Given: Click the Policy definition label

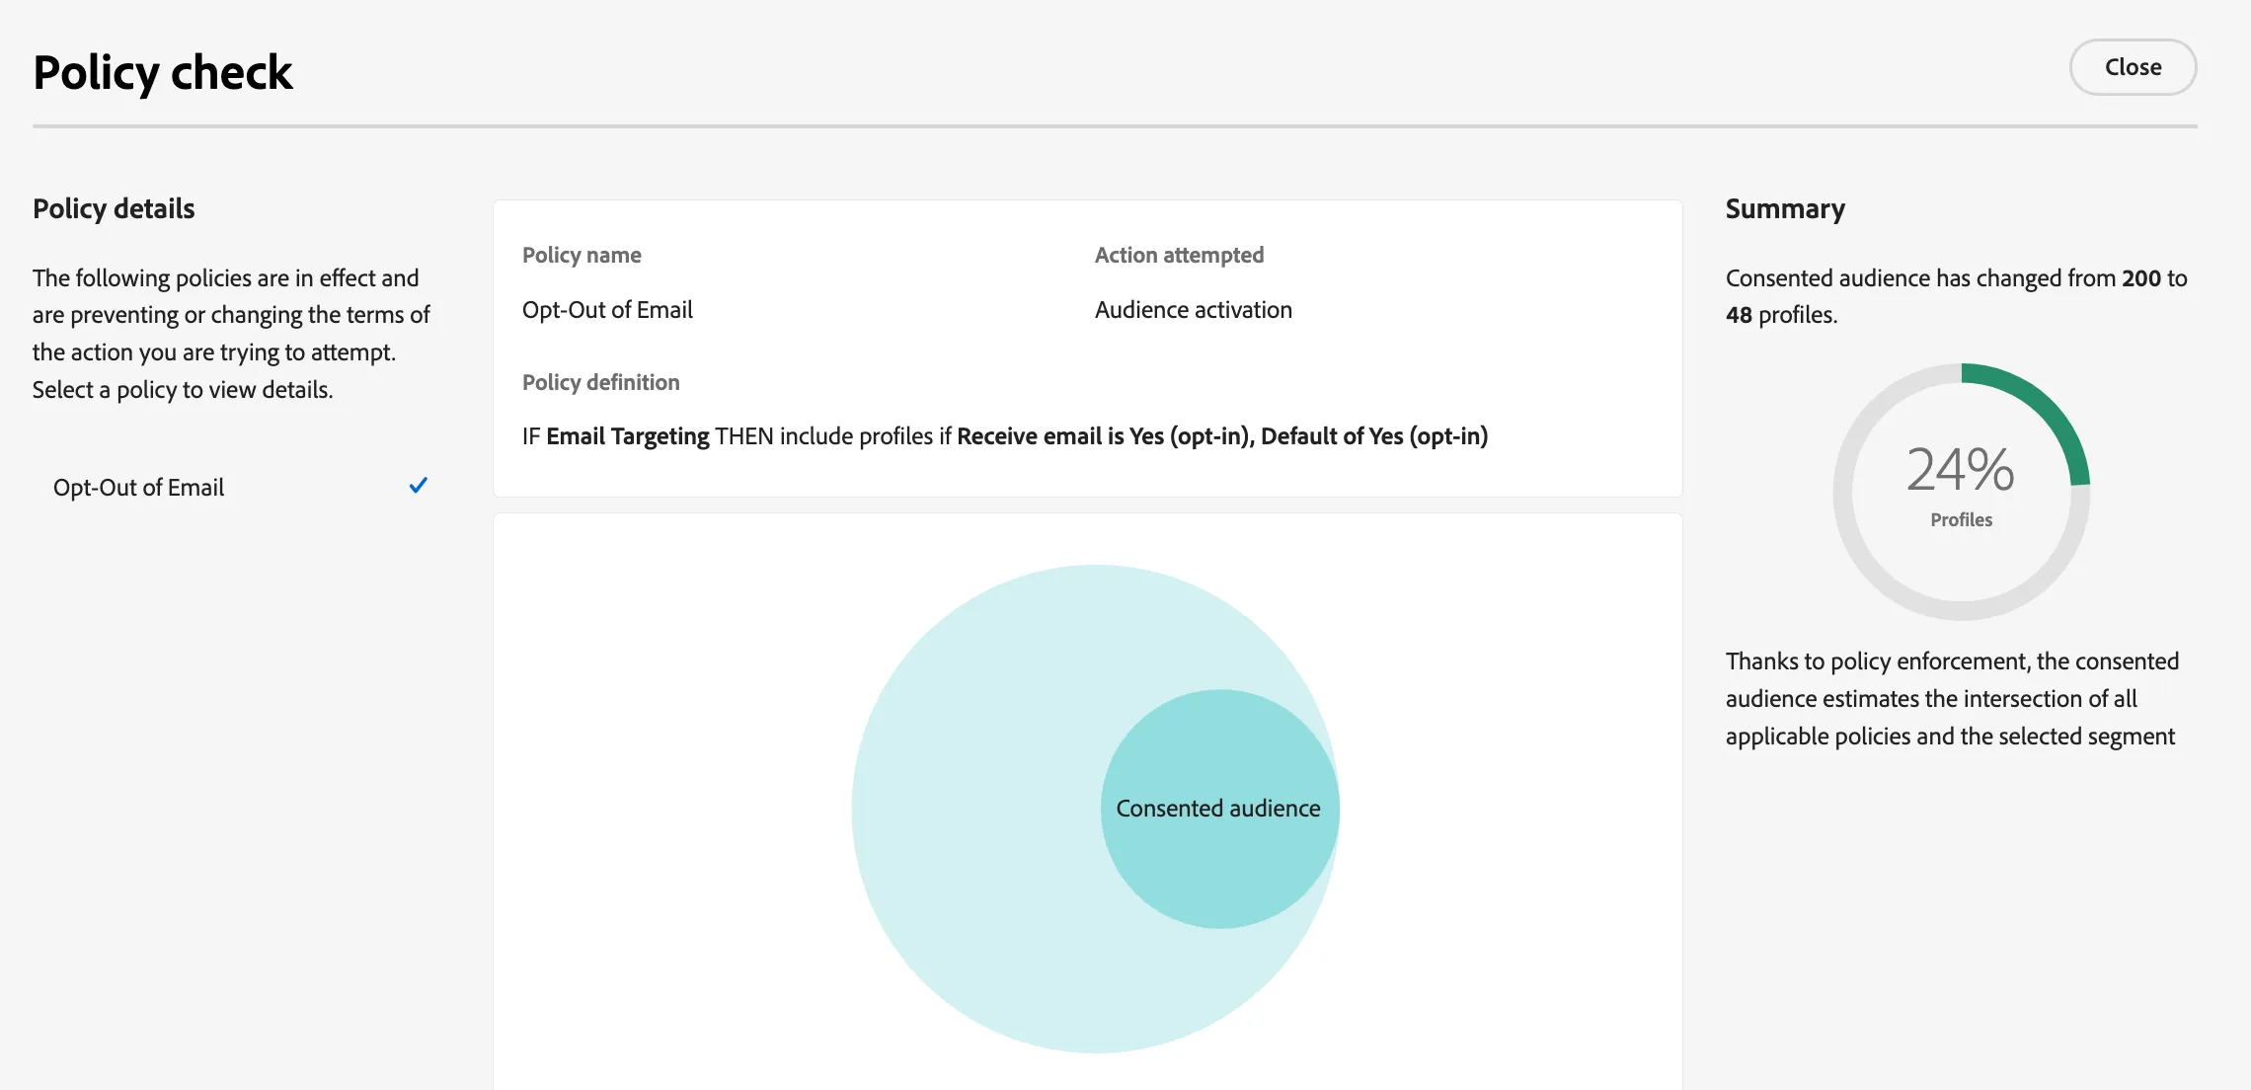Looking at the screenshot, I should tap(600, 382).
